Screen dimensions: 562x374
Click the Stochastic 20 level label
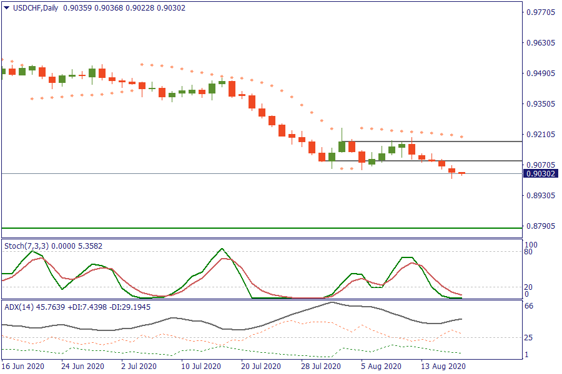pyautogui.click(x=528, y=287)
